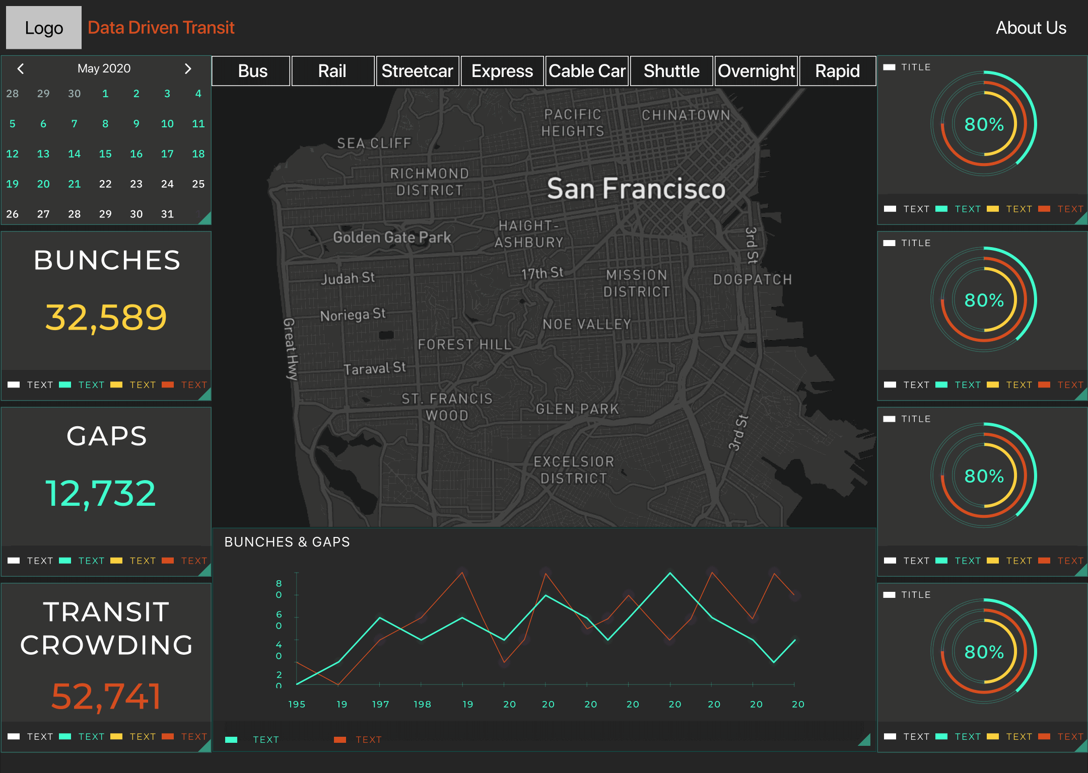Go to previous month in calendar
This screenshot has width=1088, height=773.
[21, 68]
